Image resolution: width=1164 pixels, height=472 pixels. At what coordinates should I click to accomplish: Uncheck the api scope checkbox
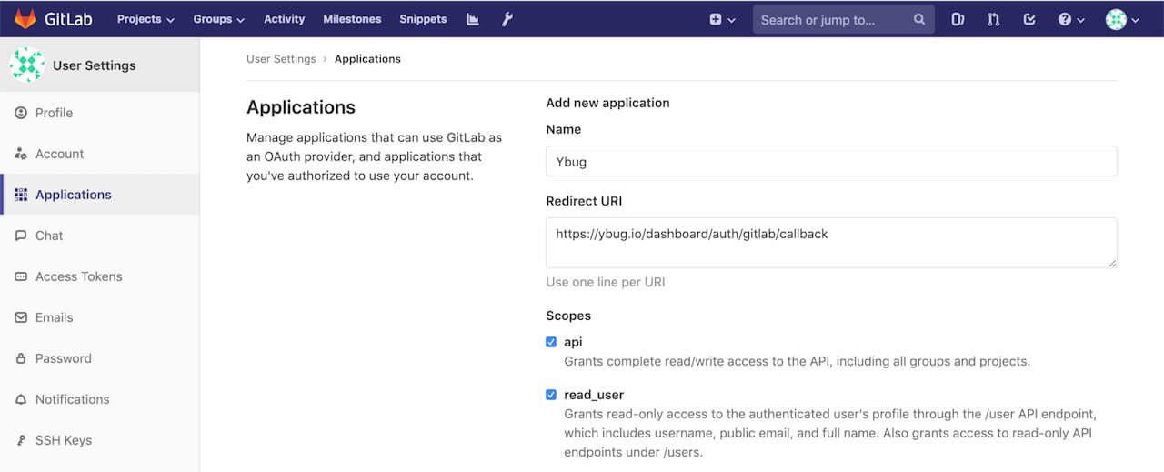pyautogui.click(x=551, y=342)
